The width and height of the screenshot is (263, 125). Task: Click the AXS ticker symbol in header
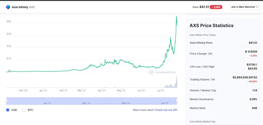(x=32, y=7)
